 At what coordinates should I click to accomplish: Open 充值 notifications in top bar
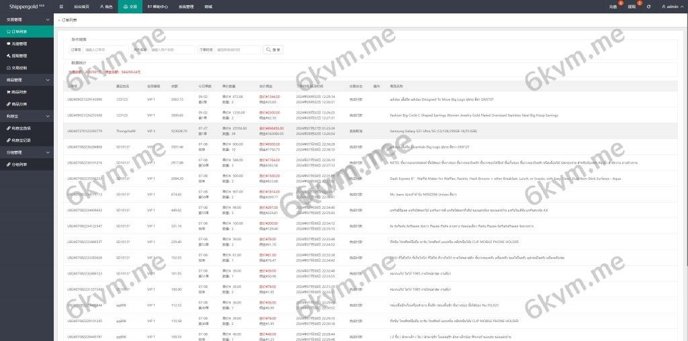613,6
